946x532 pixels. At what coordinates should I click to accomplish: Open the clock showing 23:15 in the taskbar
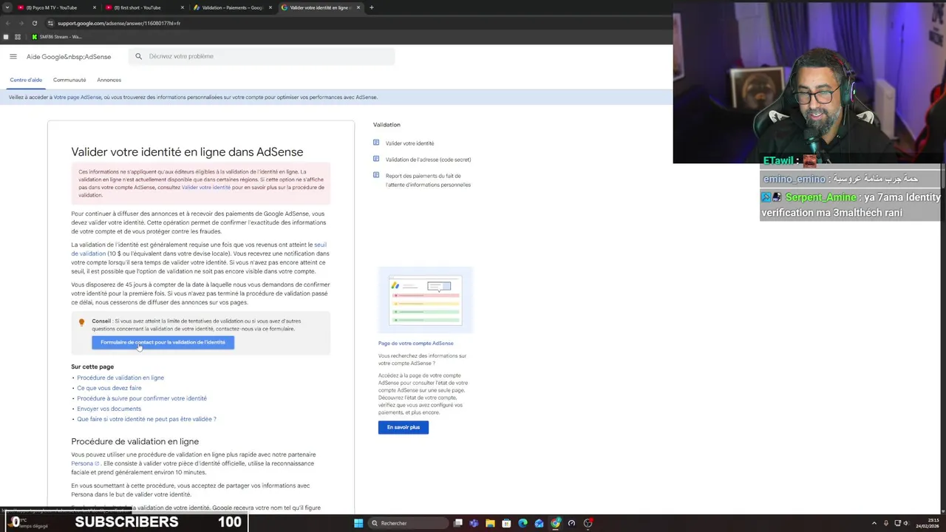tap(928, 523)
